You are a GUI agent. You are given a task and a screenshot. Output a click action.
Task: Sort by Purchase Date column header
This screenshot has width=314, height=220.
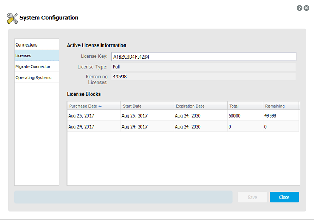[93, 106]
